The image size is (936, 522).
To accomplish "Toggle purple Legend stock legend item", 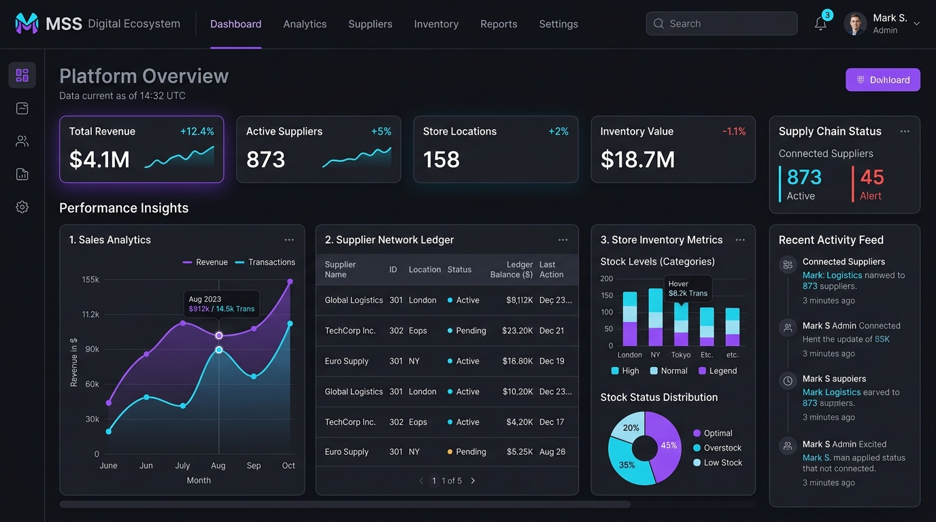I will [x=718, y=371].
